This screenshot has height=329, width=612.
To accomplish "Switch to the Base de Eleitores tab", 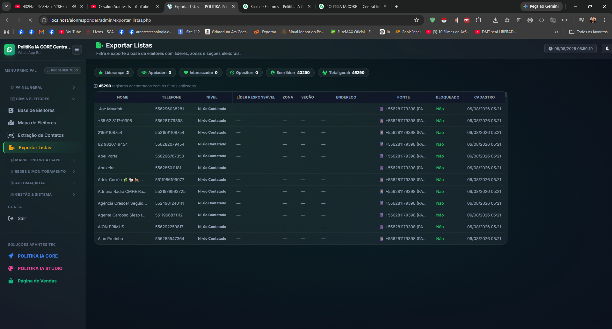I will (x=277, y=6).
